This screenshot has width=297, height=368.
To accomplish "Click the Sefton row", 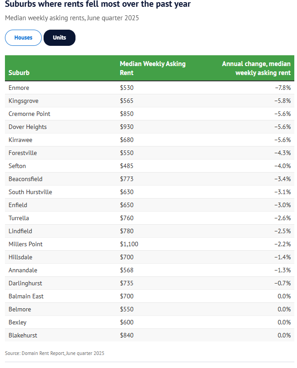I will pos(18,166).
